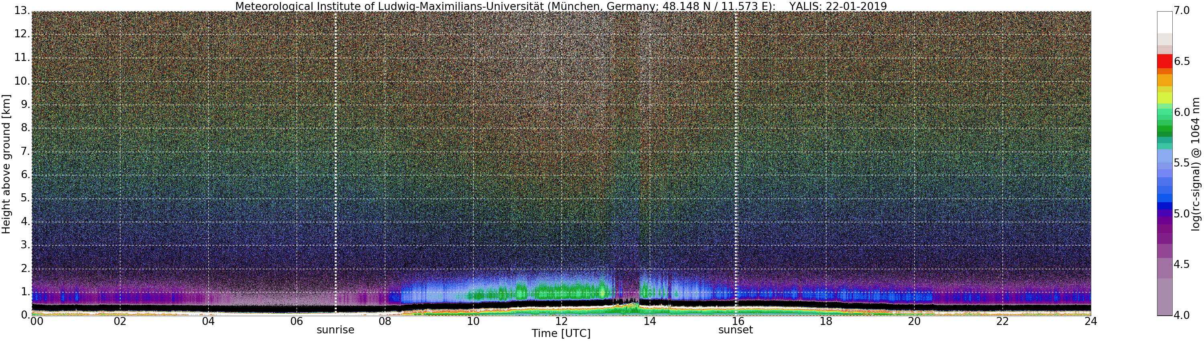
Task: Click the time tick '22'
Action: (x=1003, y=321)
